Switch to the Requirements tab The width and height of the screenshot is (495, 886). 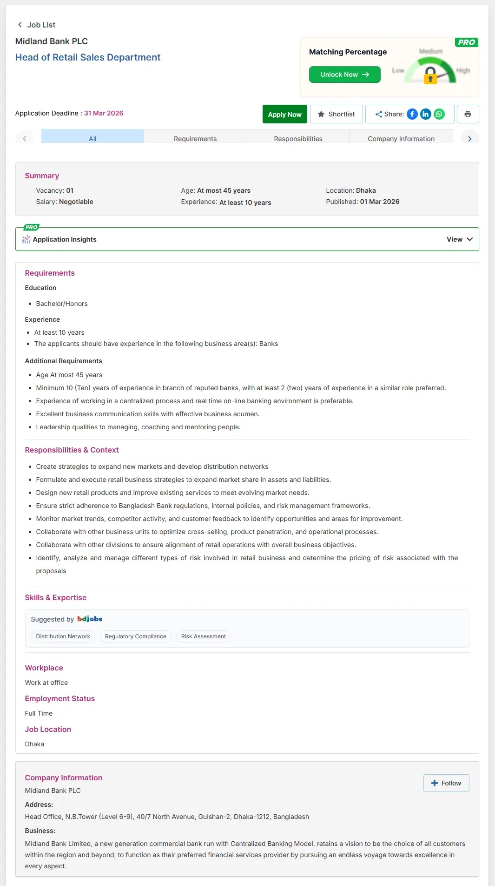point(195,138)
